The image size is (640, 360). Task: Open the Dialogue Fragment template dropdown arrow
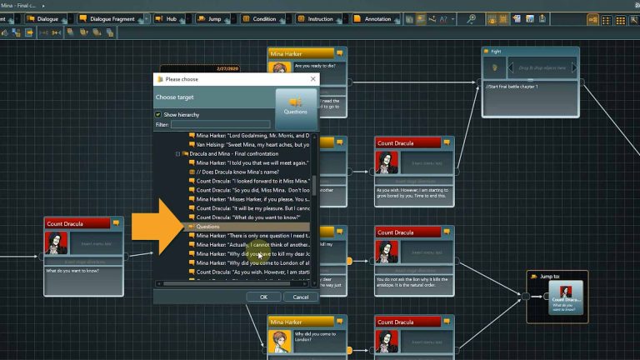147,19
